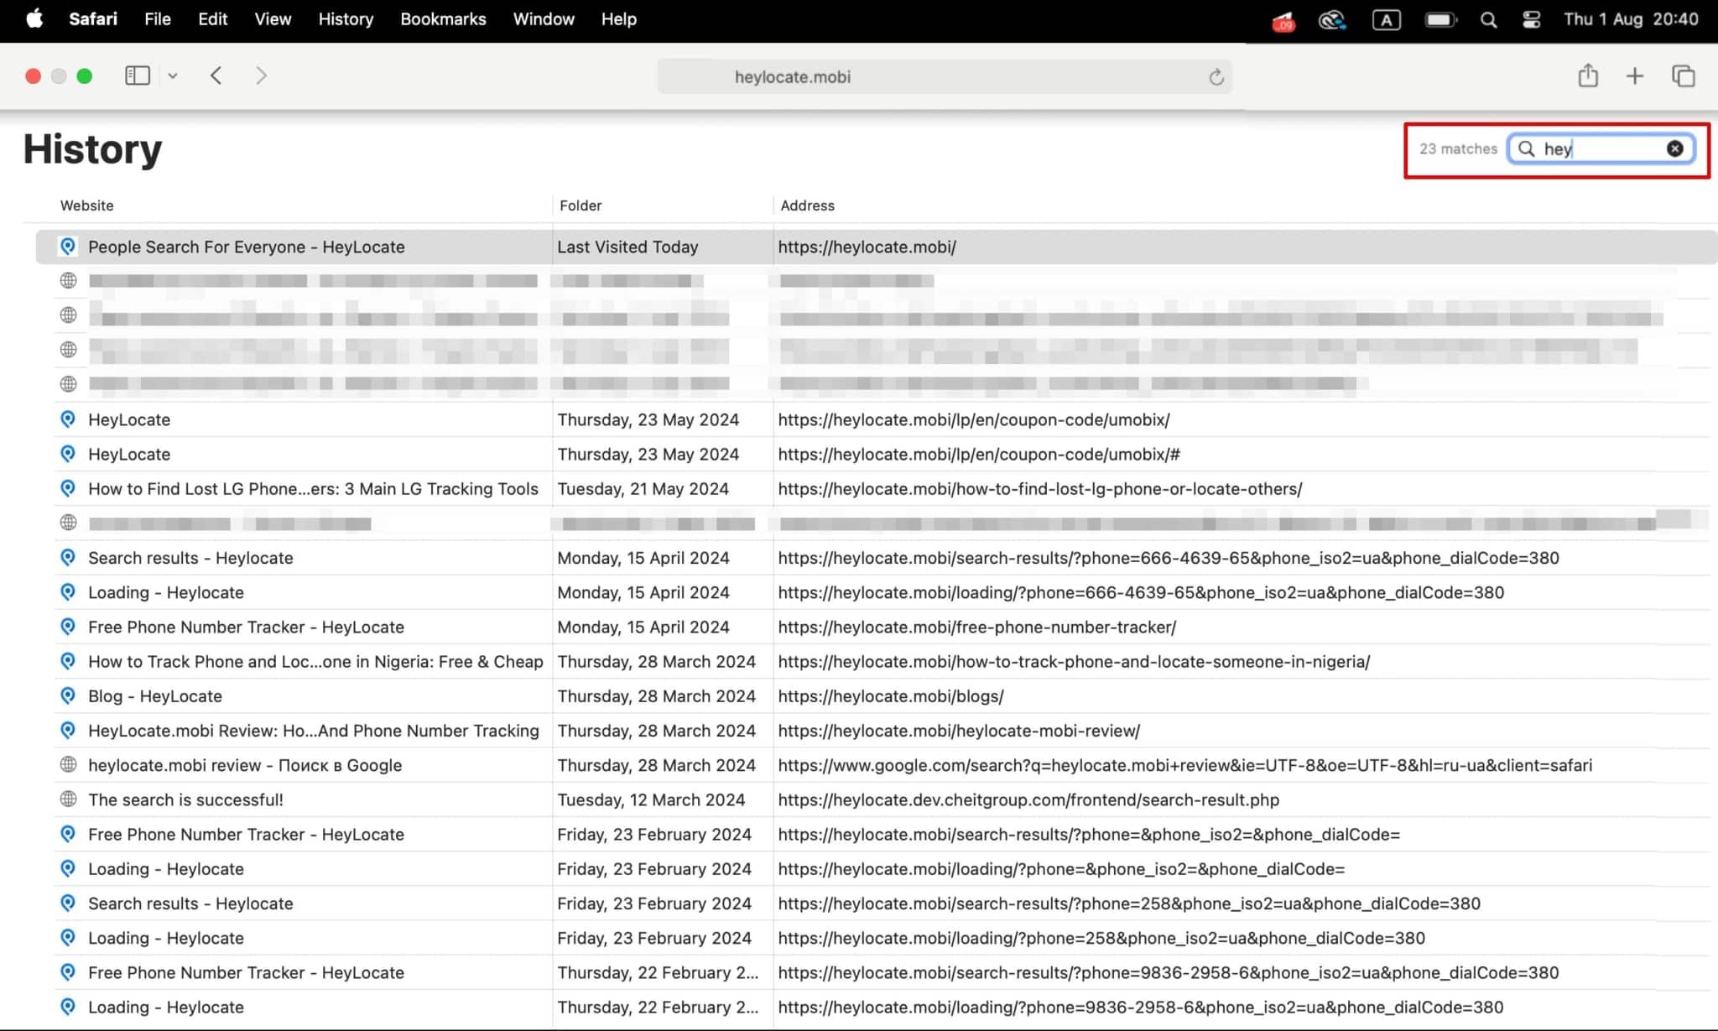Open the History menu

(x=346, y=19)
